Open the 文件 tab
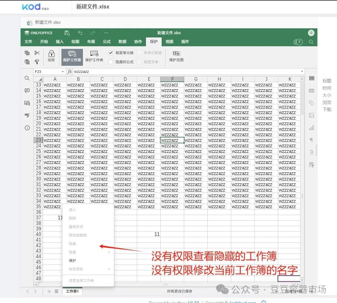Viewport: 337px width, 303px height. pyautogui.click(x=28, y=42)
